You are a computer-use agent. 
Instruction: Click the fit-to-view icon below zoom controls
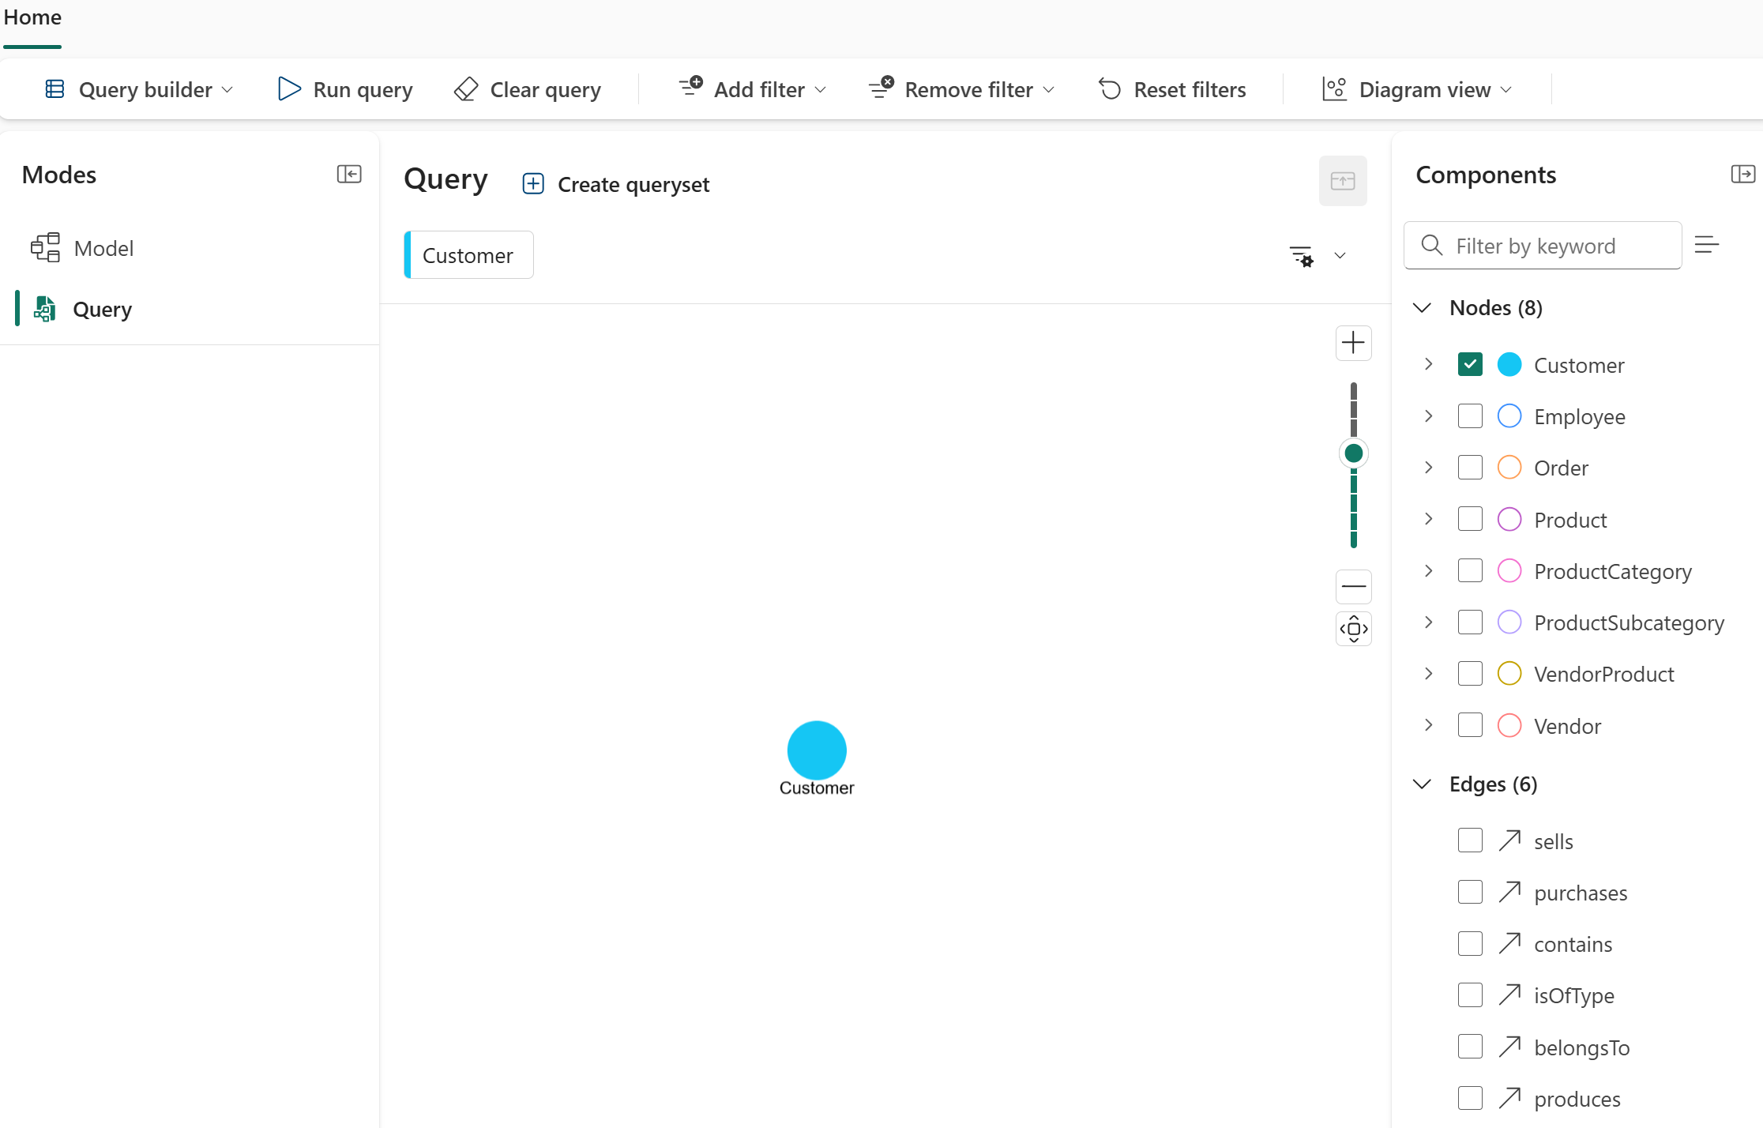tap(1353, 629)
